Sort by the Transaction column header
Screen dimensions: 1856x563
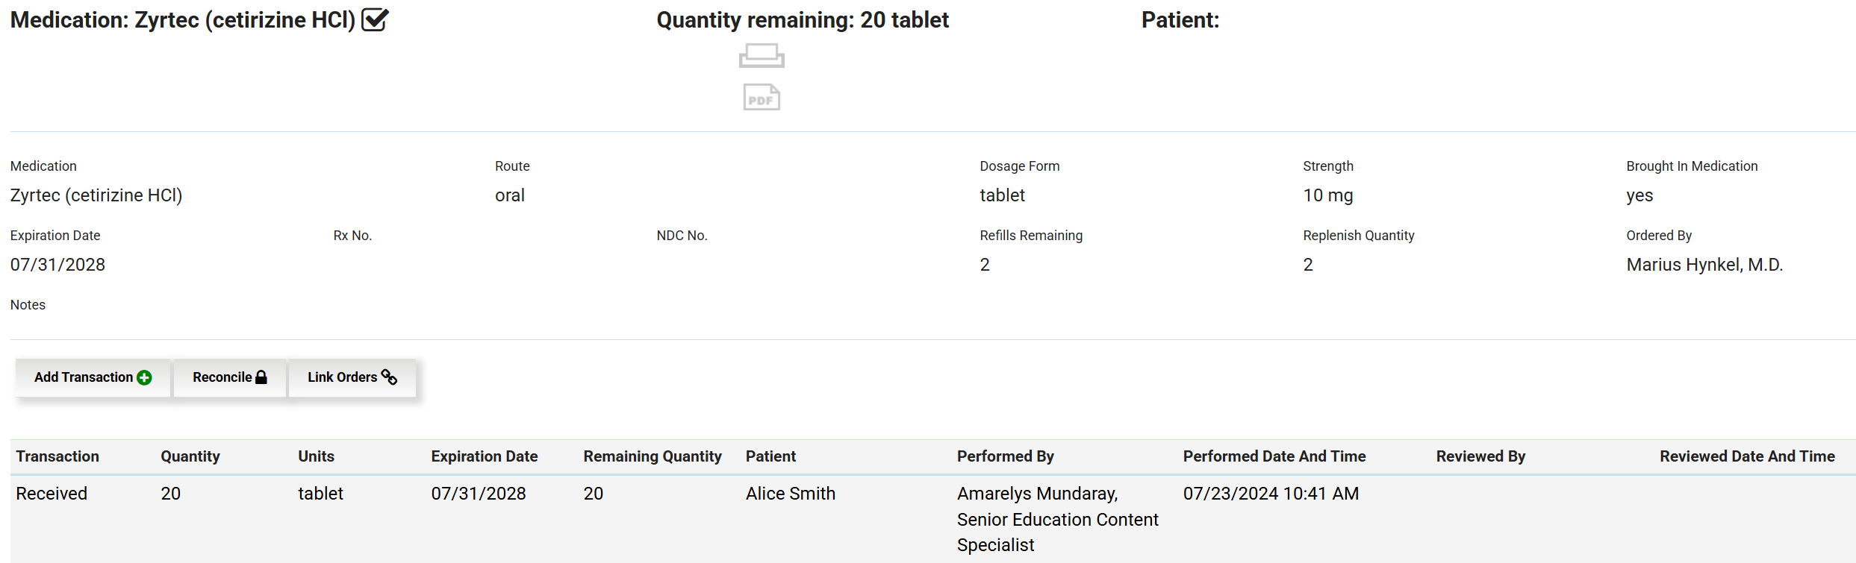pyautogui.click(x=57, y=456)
